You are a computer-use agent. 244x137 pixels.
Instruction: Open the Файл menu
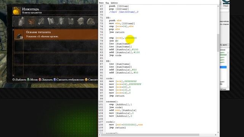101,3
